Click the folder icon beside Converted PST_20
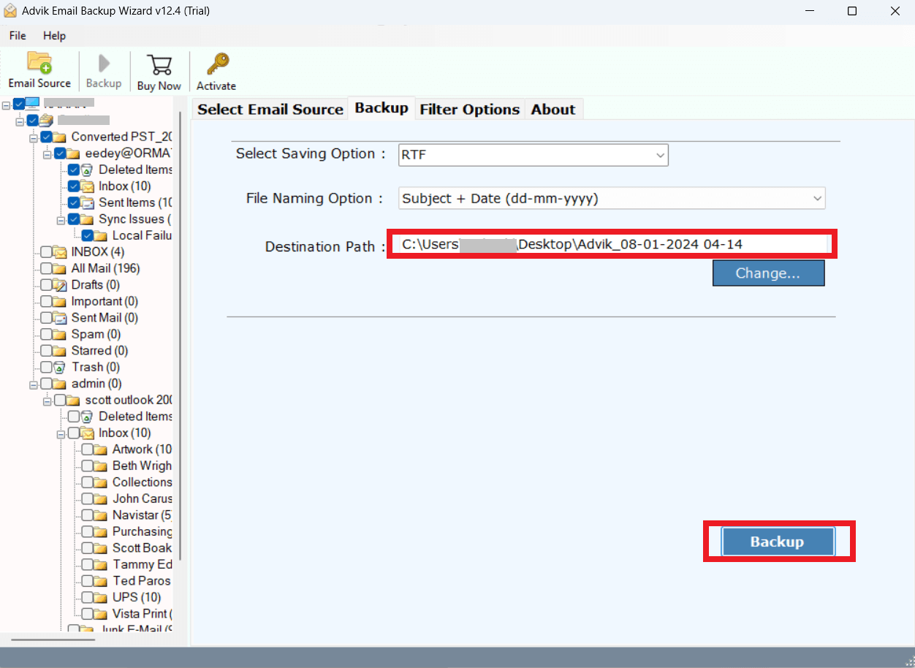 click(x=59, y=137)
